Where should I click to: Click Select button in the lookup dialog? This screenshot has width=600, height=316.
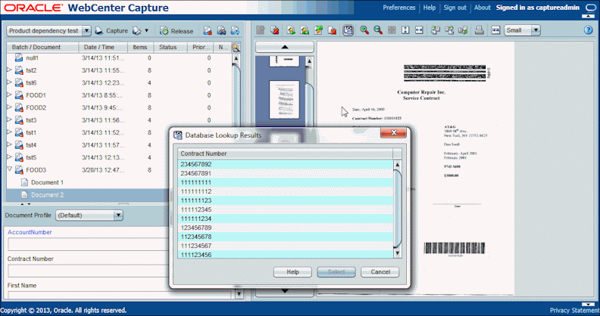[x=336, y=271]
